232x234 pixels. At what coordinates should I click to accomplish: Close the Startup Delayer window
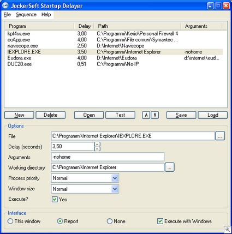[x=226, y=6]
